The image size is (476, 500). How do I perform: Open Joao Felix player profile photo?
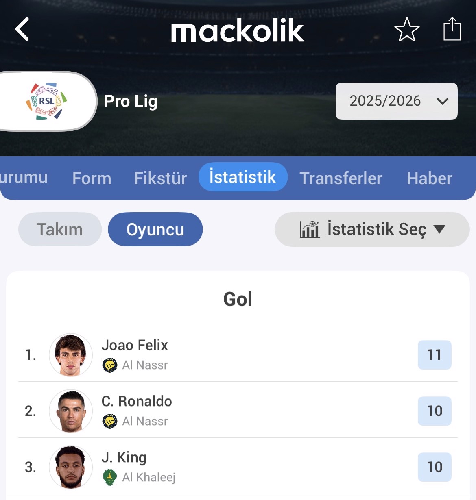(x=71, y=355)
